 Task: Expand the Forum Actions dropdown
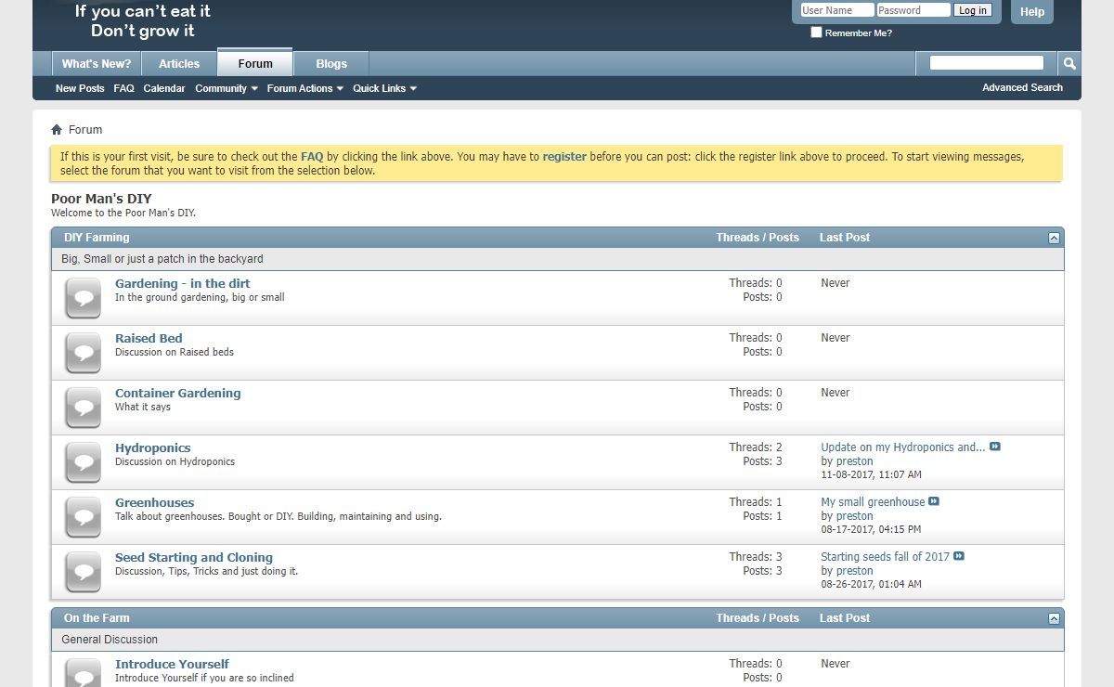click(x=304, y=88)
